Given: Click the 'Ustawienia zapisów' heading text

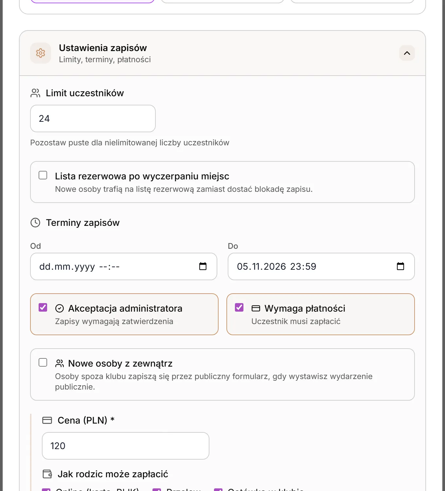Looking at the screenshot, I should [103, 48].
